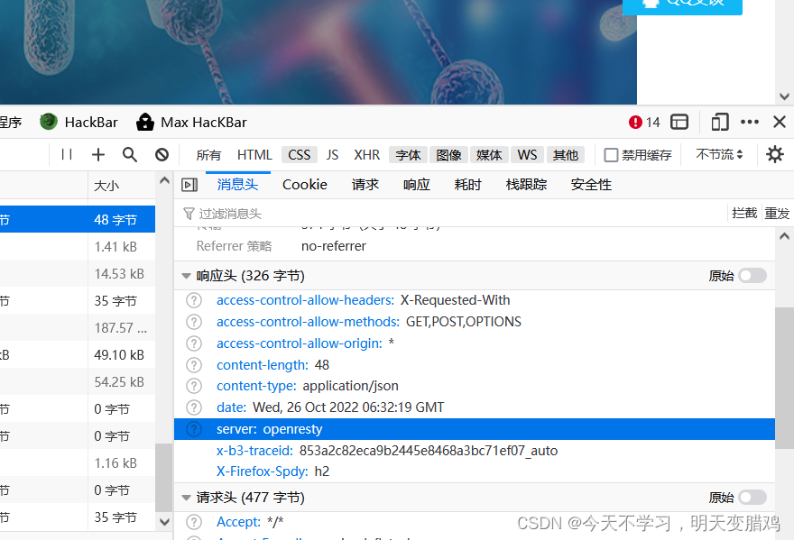Switch to the Cookie tab

(304, 184)
